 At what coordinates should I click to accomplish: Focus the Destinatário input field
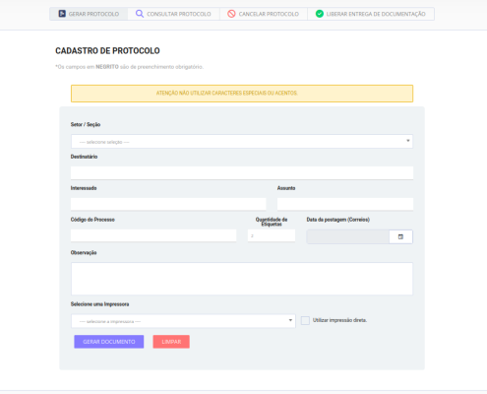click(242, 172)
